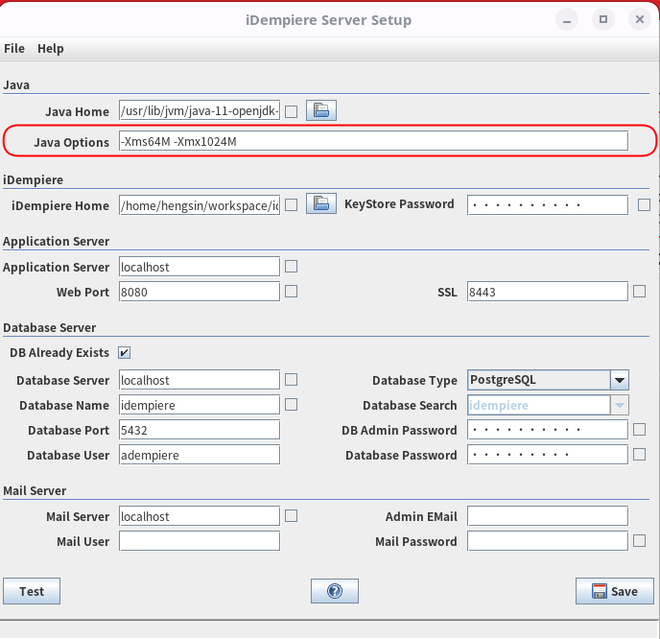The height and width of the screenshot is (639, 660).
Task: Click the Java Options field
Action: pyautogui.click(x=373, y=141)
